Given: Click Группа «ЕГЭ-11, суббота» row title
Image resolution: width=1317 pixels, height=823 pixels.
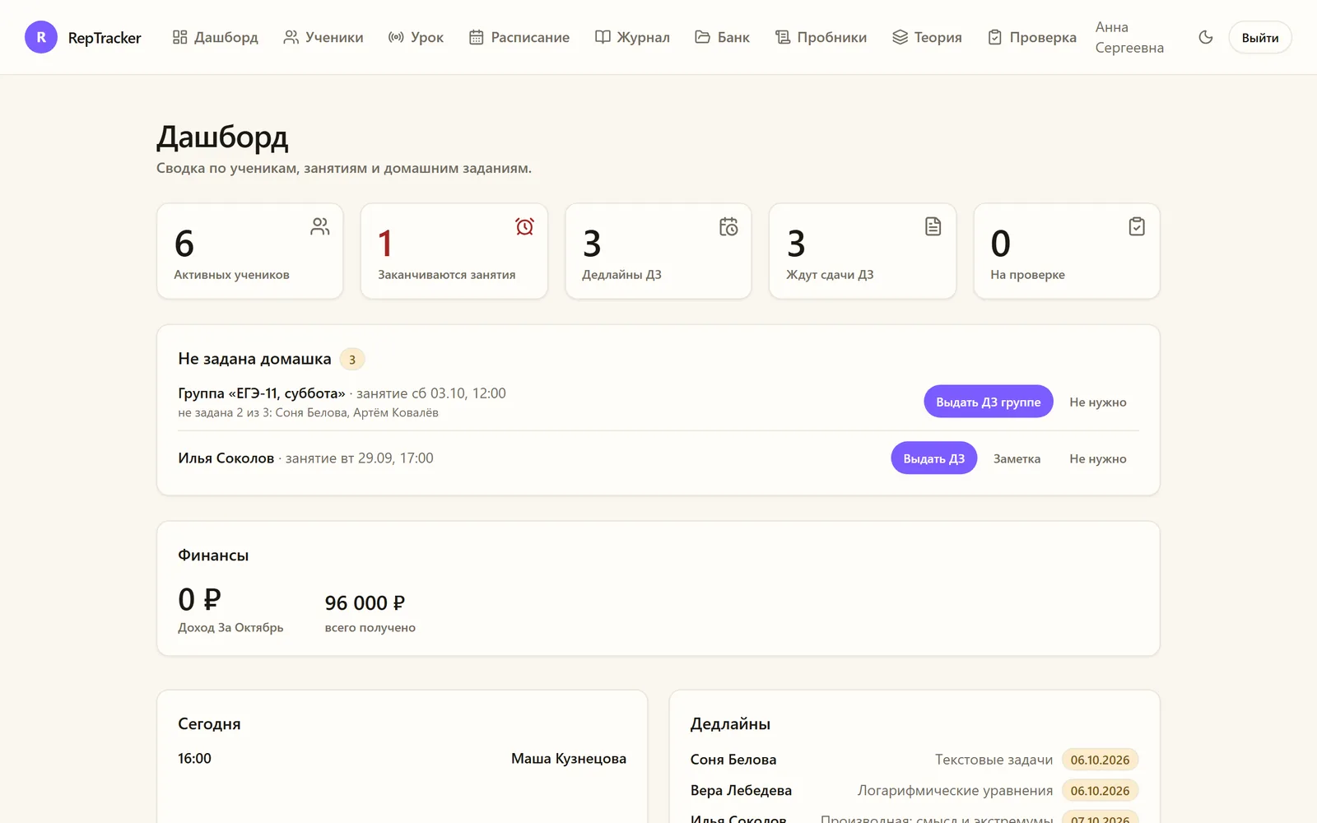Looking at the screenshot, I should [262, 393].
